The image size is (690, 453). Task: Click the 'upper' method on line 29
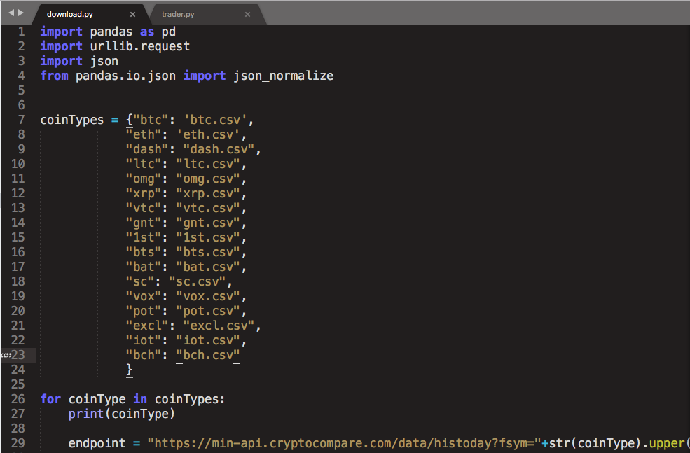point(667,443)
